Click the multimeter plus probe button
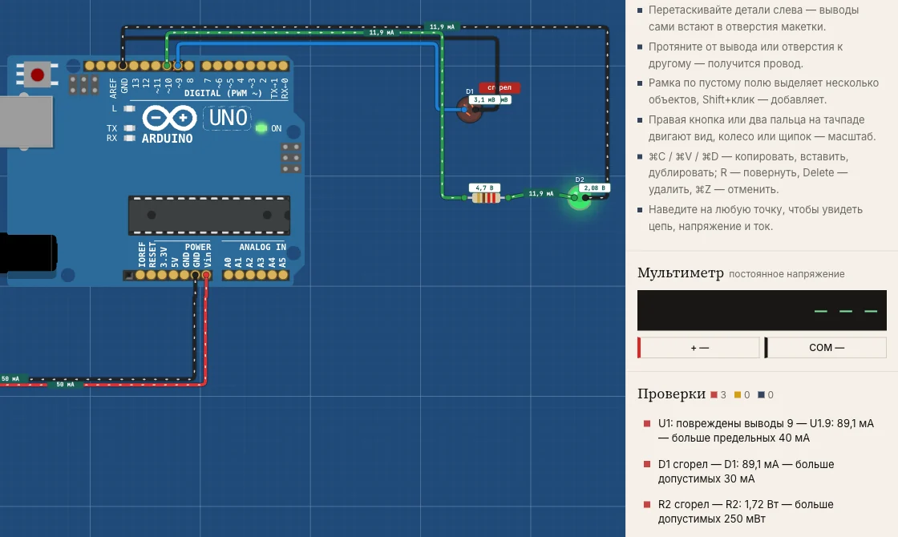The image size is (898, 537). (698, 348)
